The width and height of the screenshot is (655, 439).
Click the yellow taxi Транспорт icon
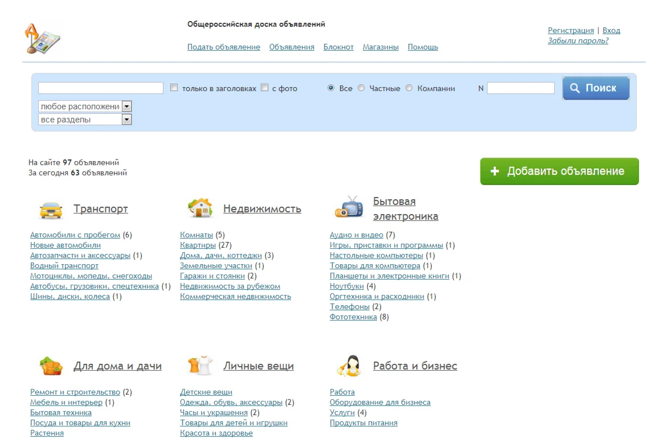[x=51, y=210]
